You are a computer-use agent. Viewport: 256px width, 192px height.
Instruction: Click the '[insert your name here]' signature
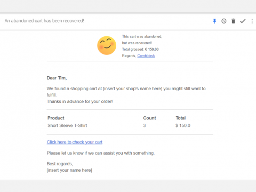(69, 170)
